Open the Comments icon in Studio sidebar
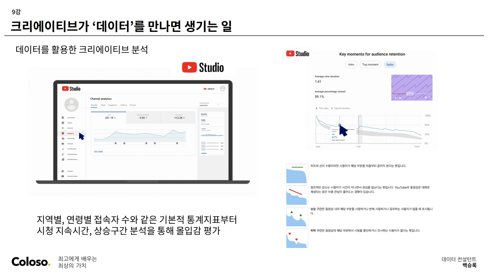This screenshot has height=275, width=489. point(62,139)
